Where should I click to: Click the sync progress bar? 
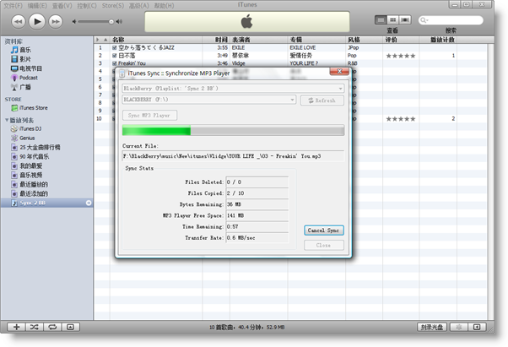(233, 130)
